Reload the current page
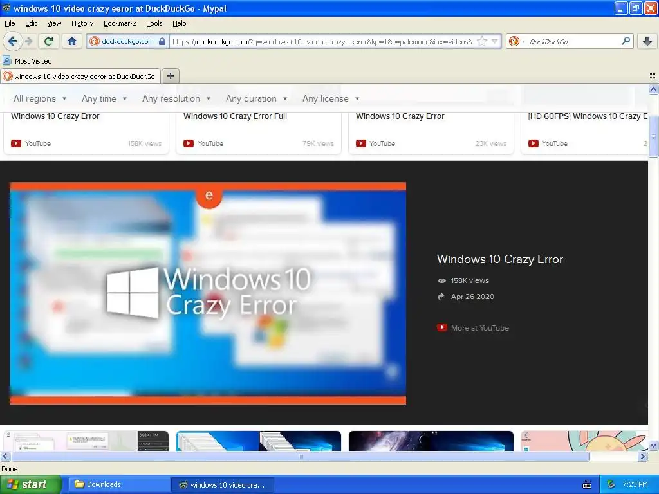Image resolution: width=659 pixels, height=494 pixels. coord(49,41)
